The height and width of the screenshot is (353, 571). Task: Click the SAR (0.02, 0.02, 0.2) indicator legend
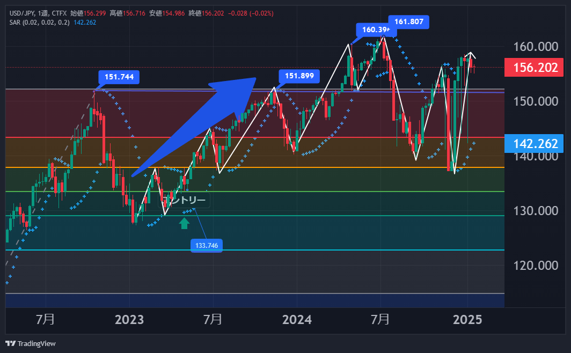point(39,23)
